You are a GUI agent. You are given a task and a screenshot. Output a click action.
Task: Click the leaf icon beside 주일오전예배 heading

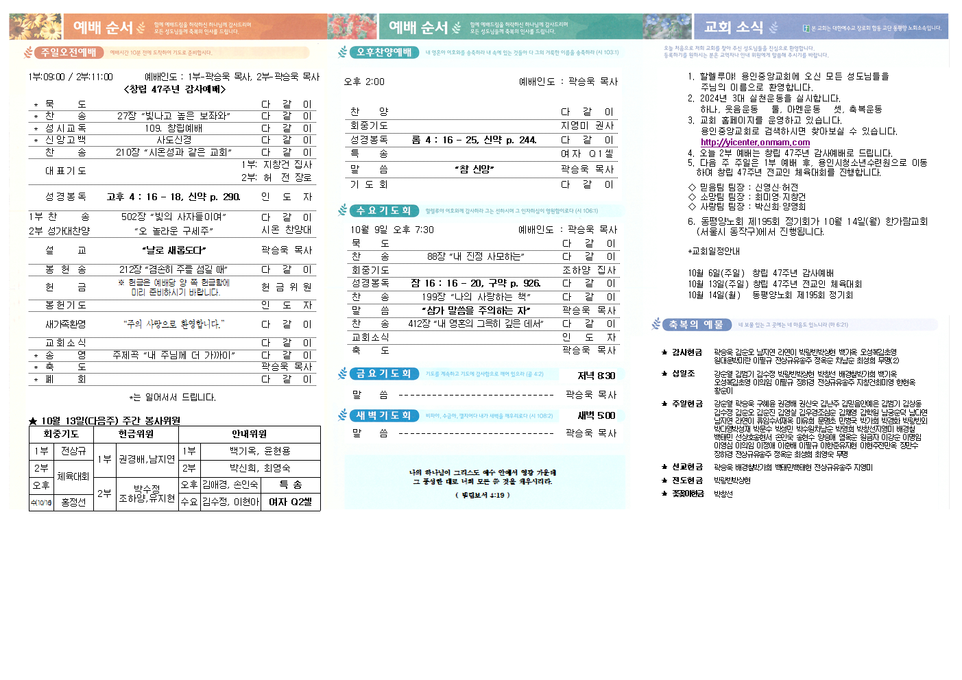28,53
